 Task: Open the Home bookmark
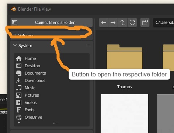click(x=52, y=58)
